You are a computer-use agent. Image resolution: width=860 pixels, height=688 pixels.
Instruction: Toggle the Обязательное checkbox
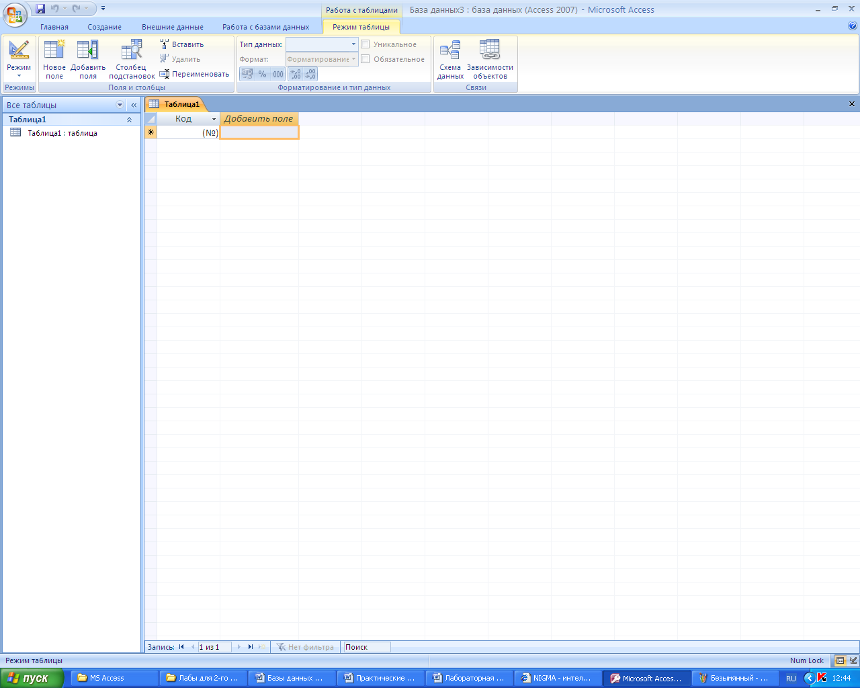point(365,59)
